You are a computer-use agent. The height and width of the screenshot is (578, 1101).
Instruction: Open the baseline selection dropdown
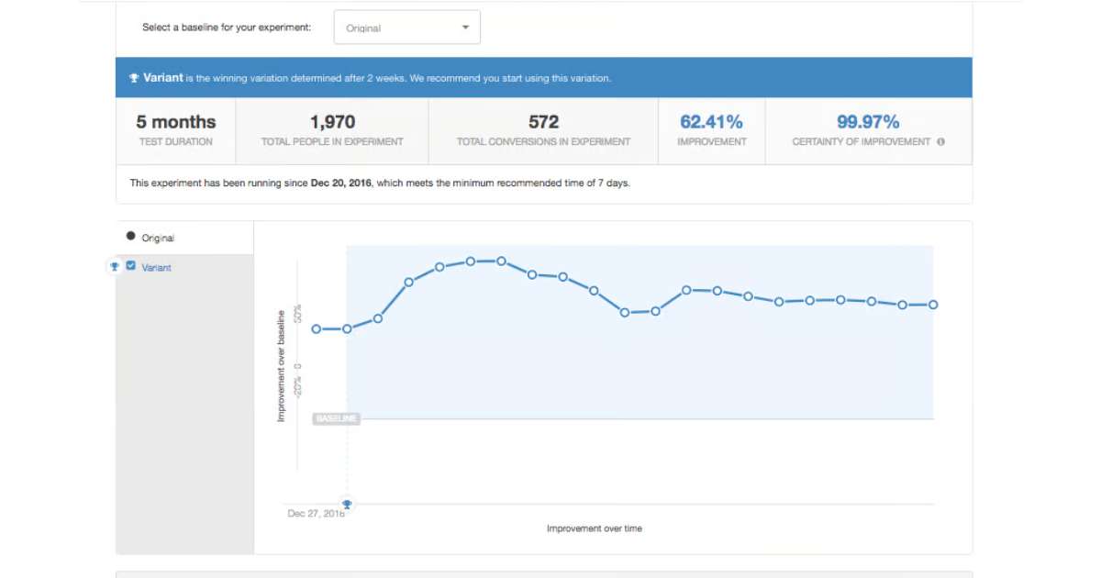[406, 28]
